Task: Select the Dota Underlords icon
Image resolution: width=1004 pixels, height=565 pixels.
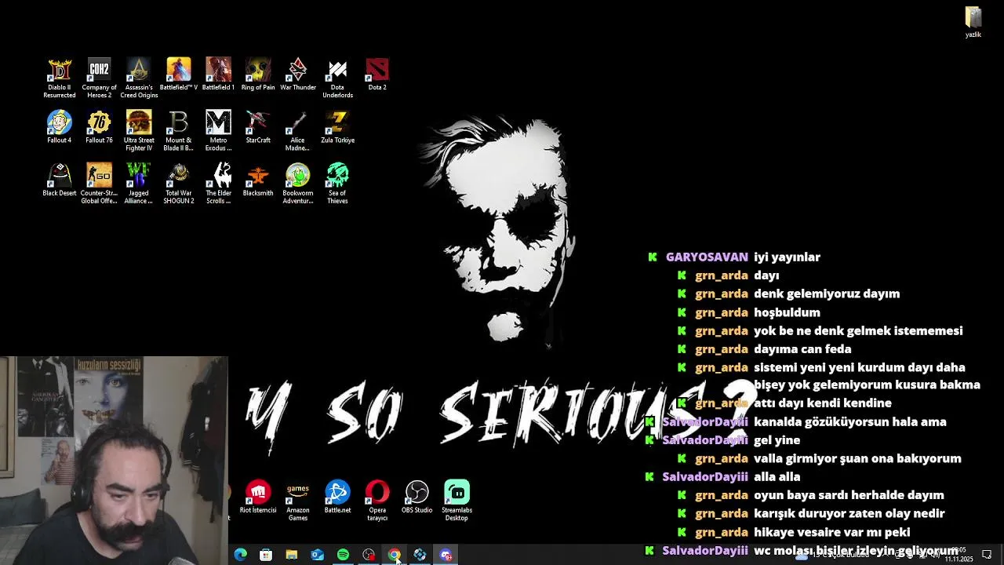Action: coord(337,78)
